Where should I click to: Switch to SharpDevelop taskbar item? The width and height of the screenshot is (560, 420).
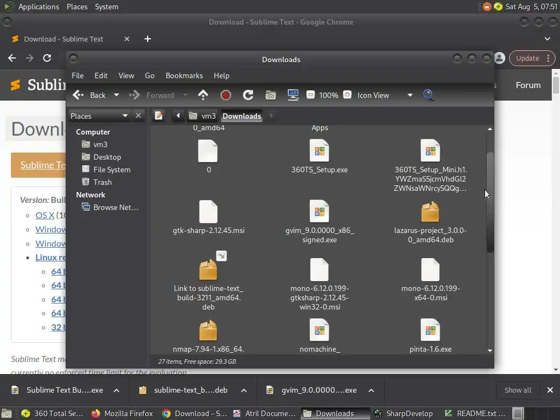point(404,413)
